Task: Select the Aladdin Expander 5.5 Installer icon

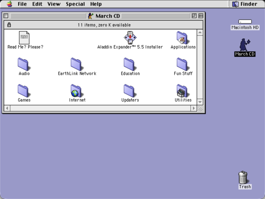Action: pyautogui.click(x=130, y=37)
